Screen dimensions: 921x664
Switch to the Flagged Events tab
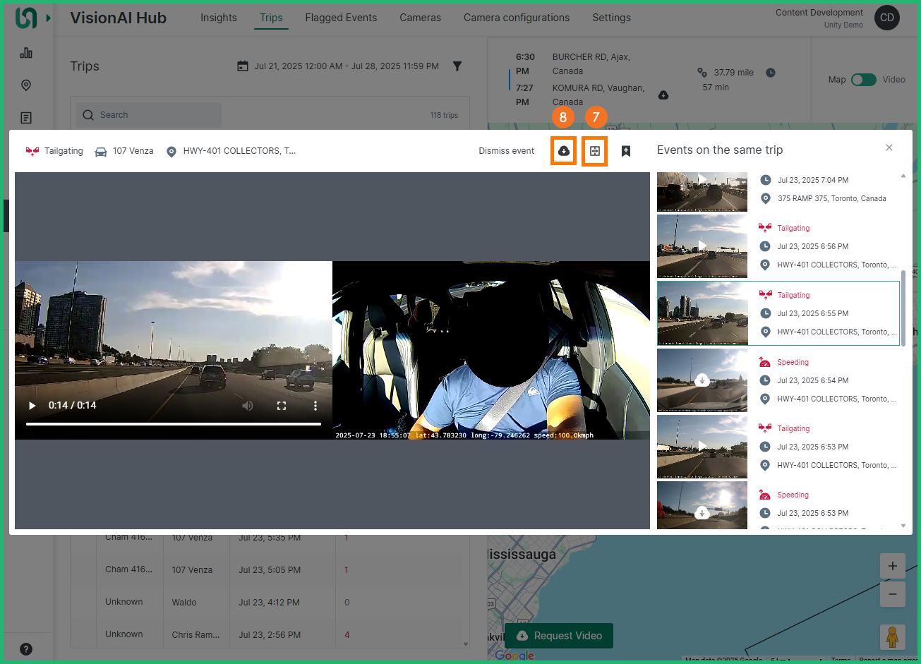click(341, 18)
